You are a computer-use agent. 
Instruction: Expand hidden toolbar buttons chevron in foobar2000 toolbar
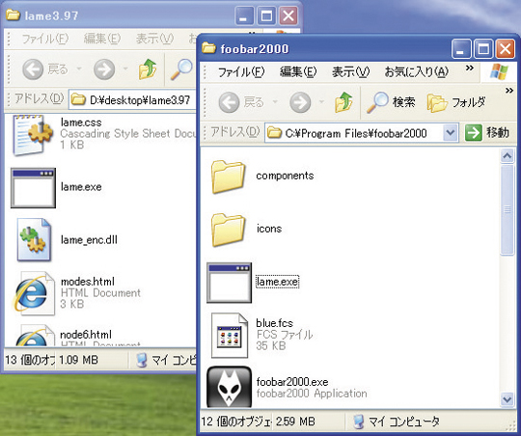(x=509, y=91)
